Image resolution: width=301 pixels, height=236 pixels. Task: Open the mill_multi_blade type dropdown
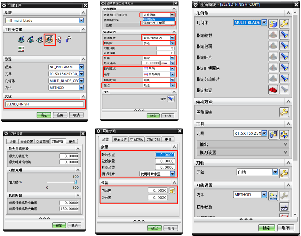pos(81,20)
